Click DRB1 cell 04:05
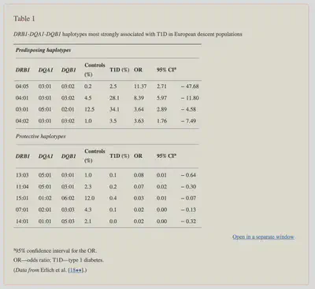Viewport: 315px width, 289px height. click(x=22, y=86)
